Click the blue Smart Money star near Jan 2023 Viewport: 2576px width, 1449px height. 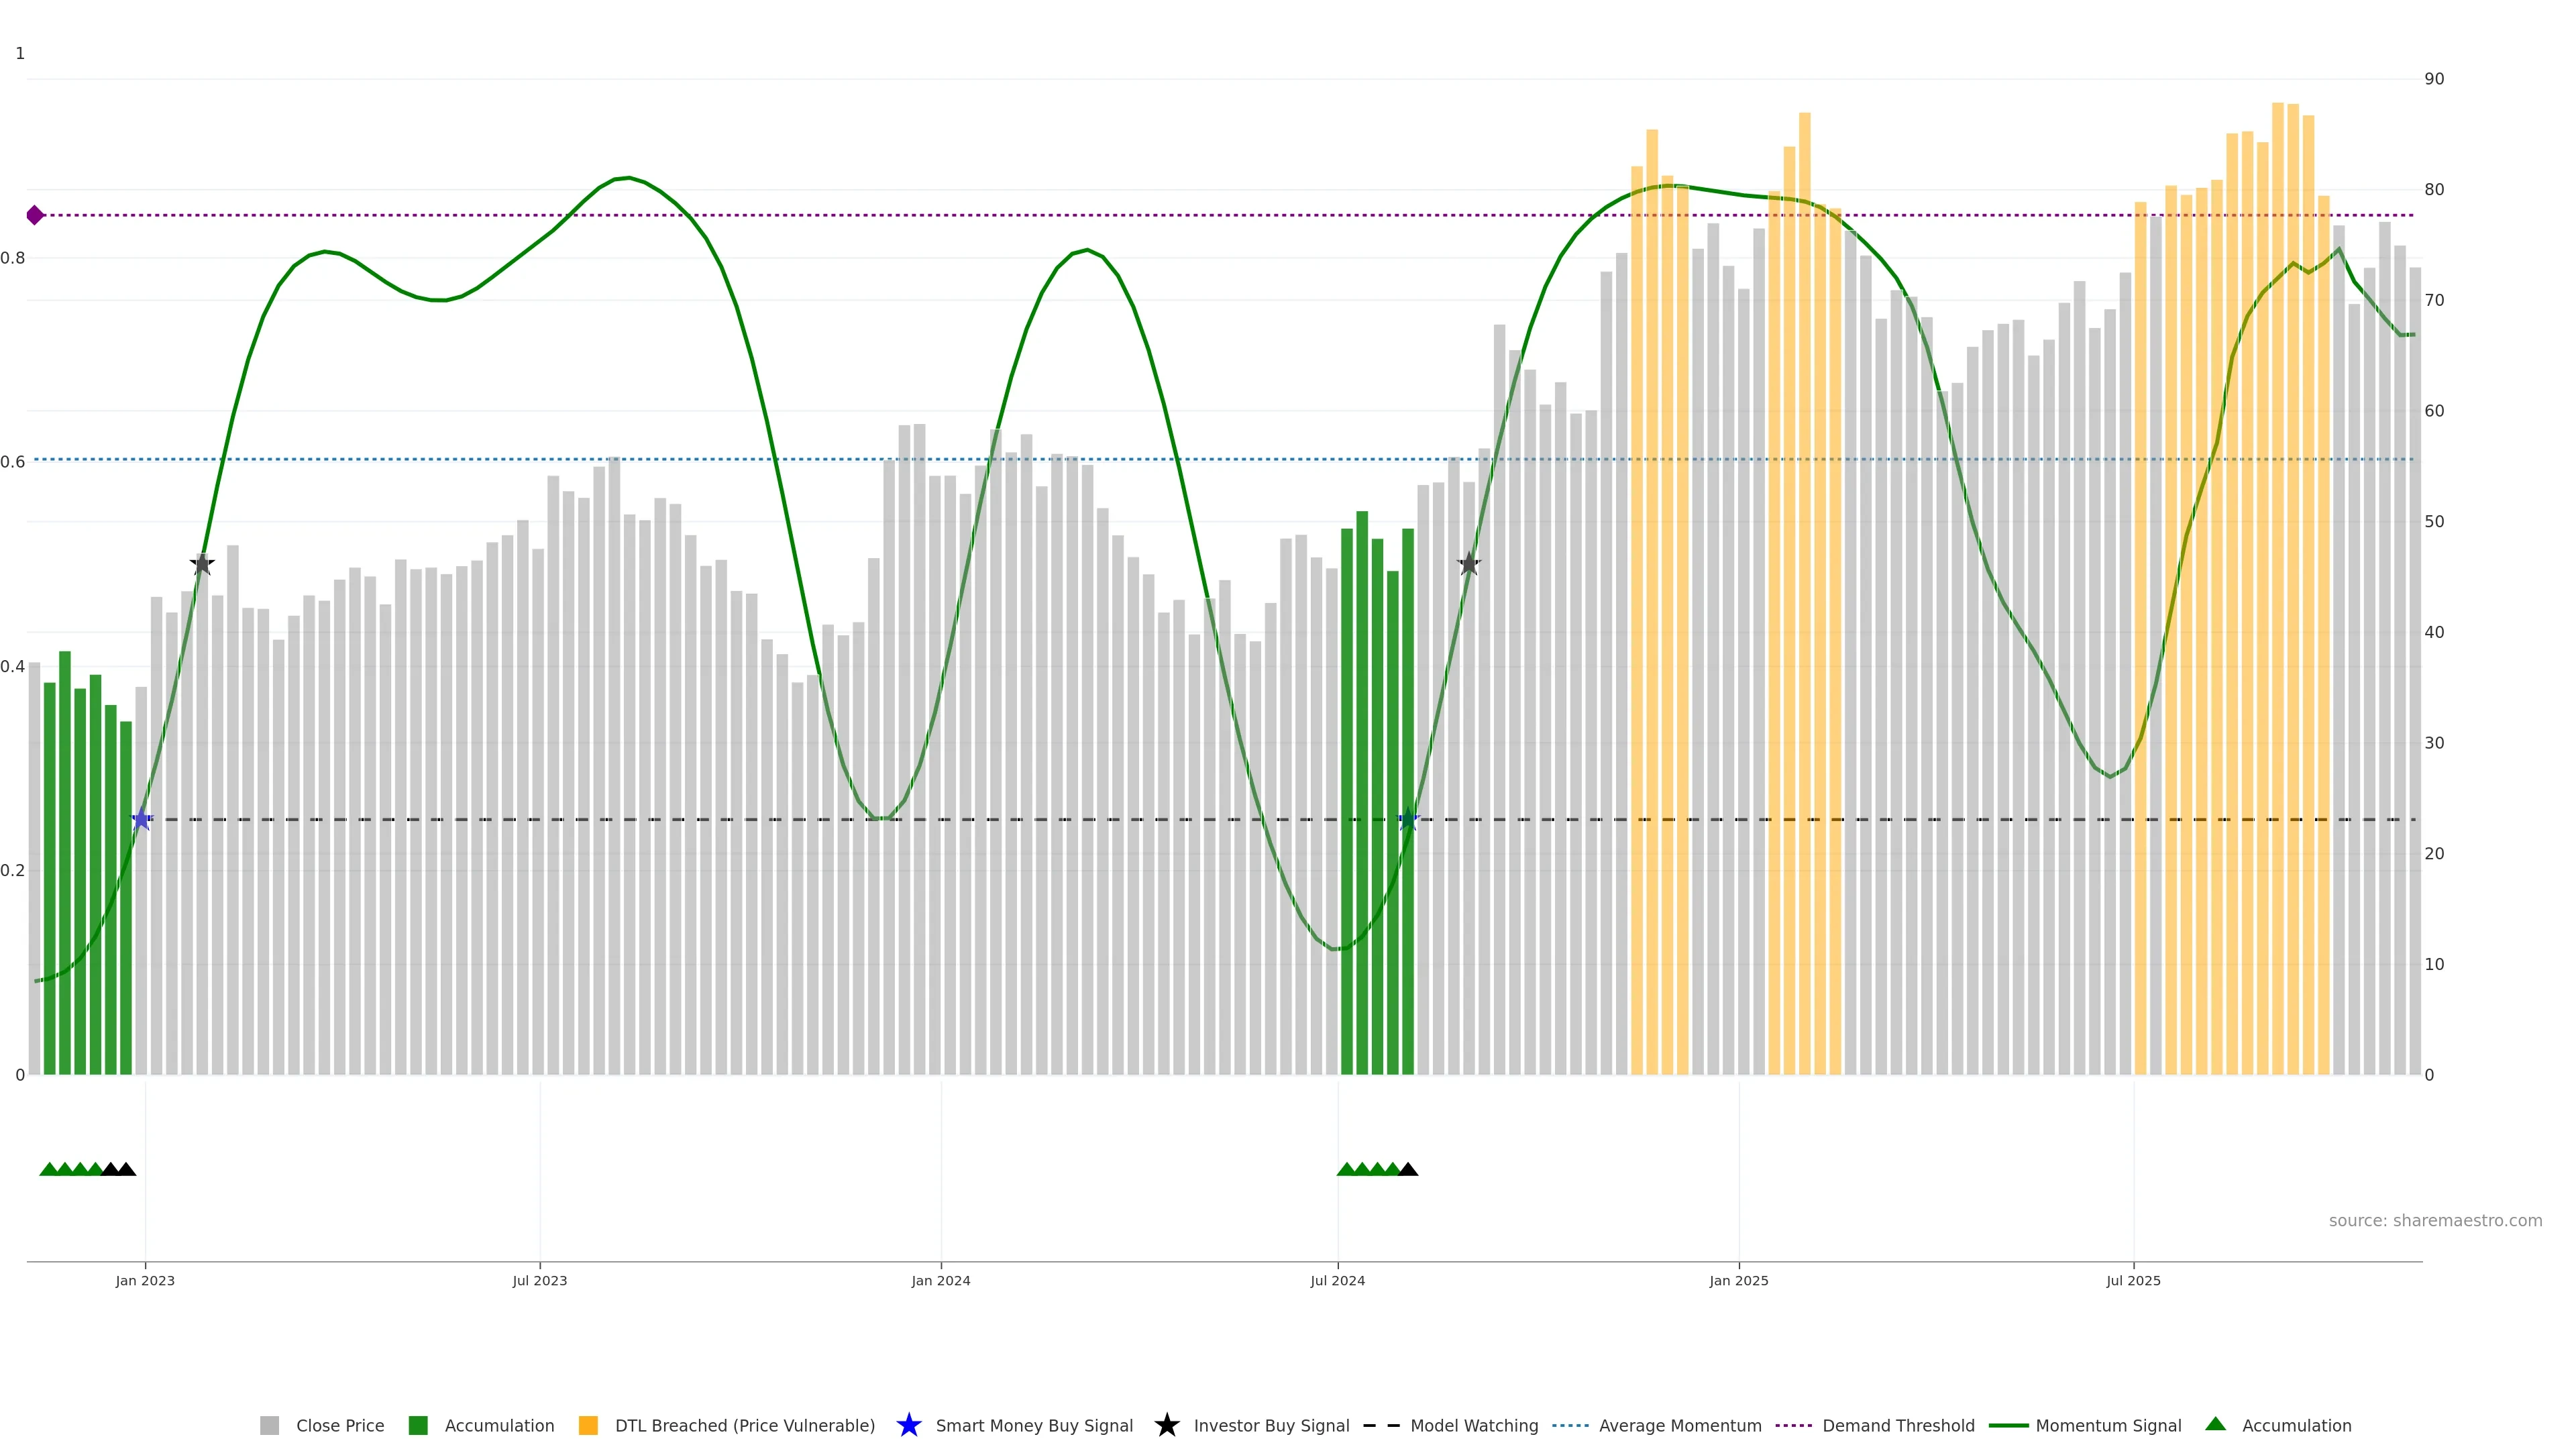click(x=142, y=820)
